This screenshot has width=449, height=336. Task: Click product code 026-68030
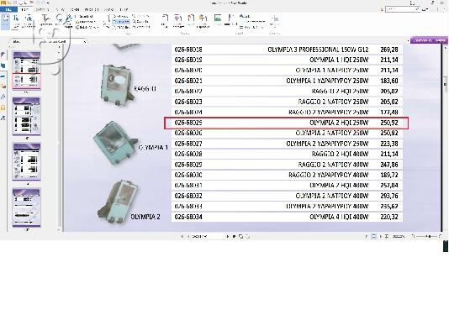(188, 175)
